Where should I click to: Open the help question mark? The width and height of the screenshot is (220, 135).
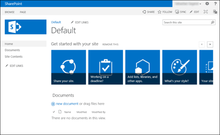pyautogui.click(x=215, y=4)
